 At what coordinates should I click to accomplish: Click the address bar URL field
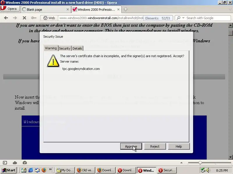tap(101, 18)
